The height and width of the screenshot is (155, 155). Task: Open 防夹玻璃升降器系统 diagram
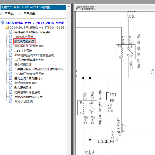click(x=27, y=92)
